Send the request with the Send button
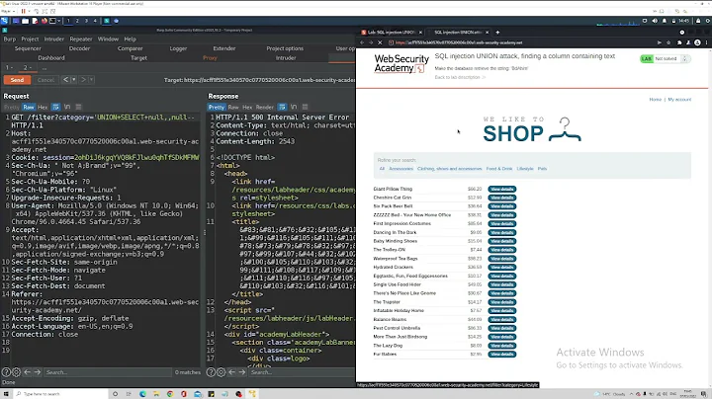This screenshot has width=712, height=399. tap(17, 80)
